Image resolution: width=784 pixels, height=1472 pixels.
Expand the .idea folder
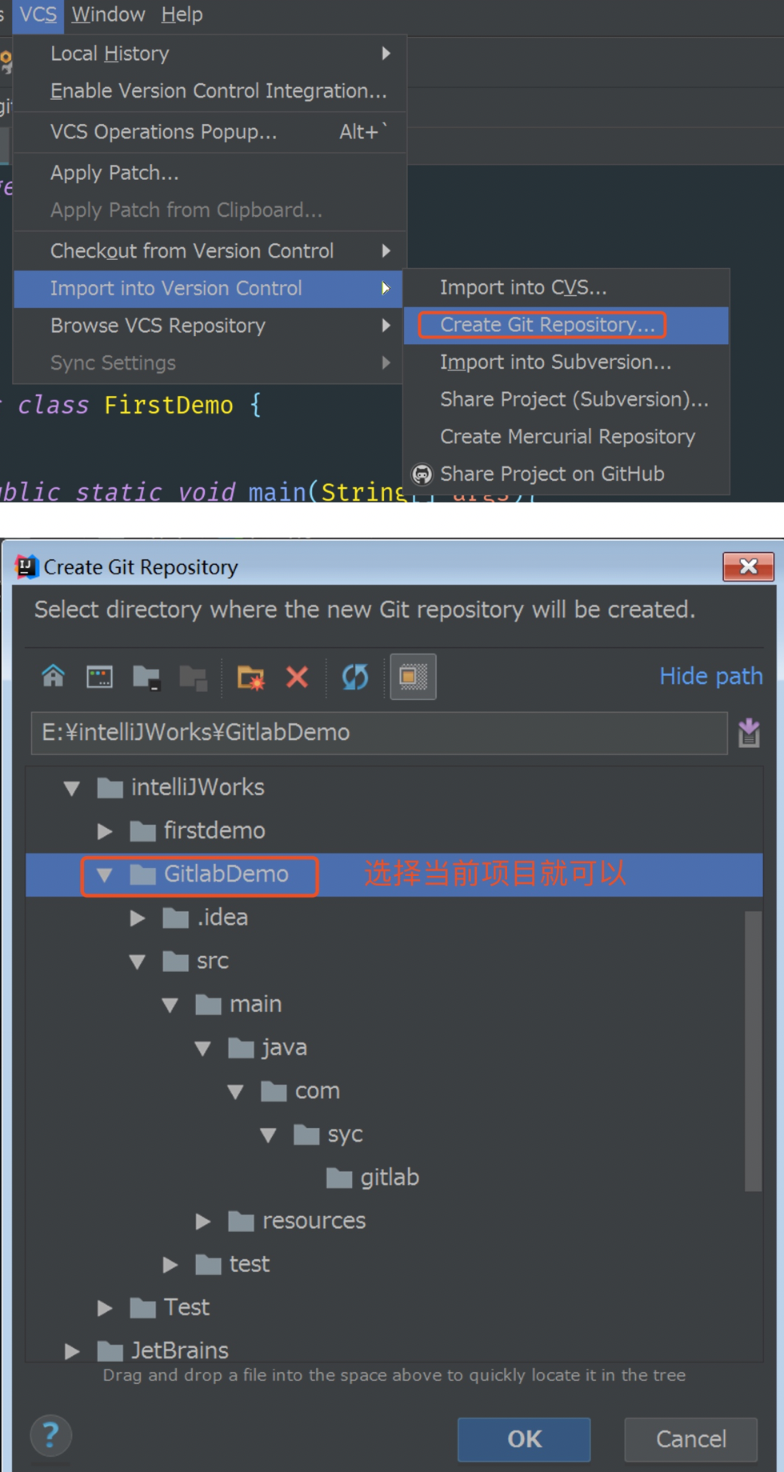click(x=138, y=918)
